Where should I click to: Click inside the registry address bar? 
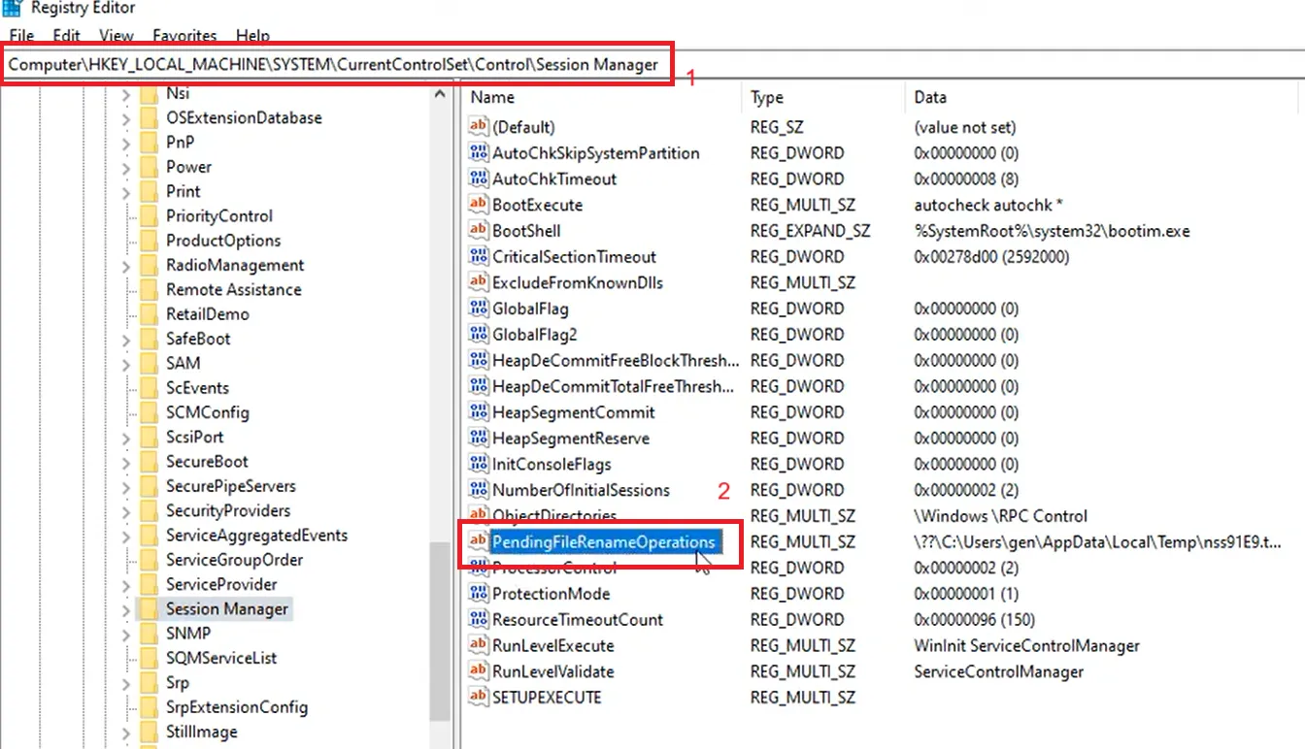[x=340, y=62]
